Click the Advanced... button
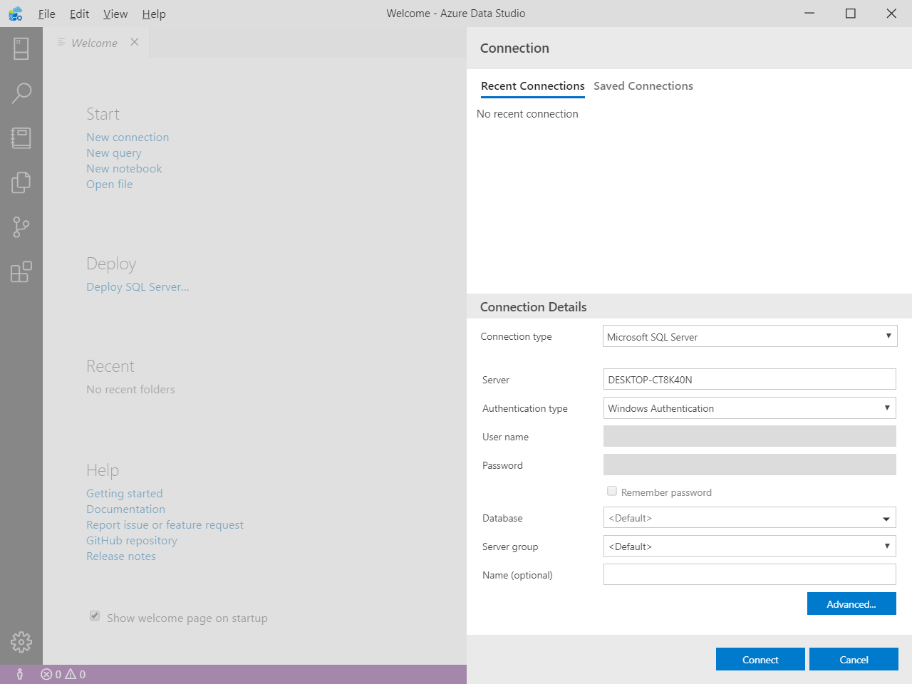Screen dimensions: 912x684 tap(851, 604)
